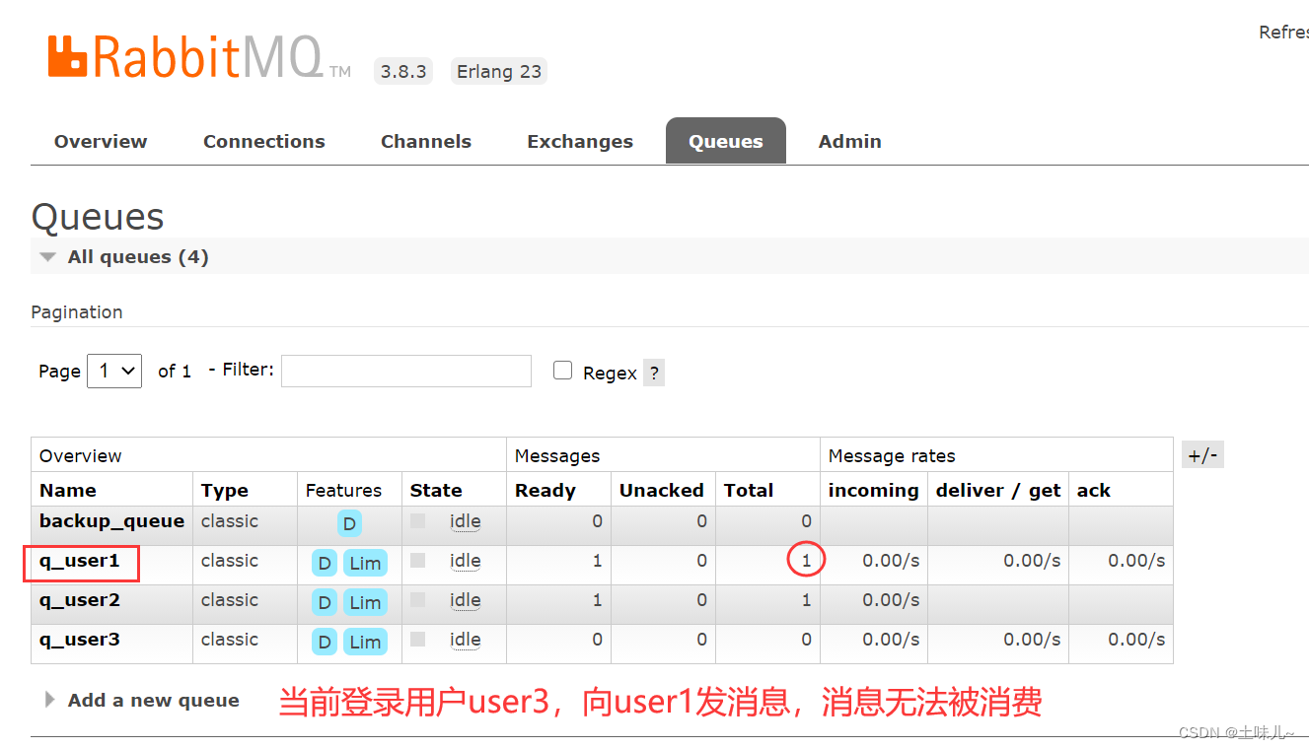The width and height of the screenshot is (1309, 749).
Task: Sort by ack rate column
Action: [1094, 490]
